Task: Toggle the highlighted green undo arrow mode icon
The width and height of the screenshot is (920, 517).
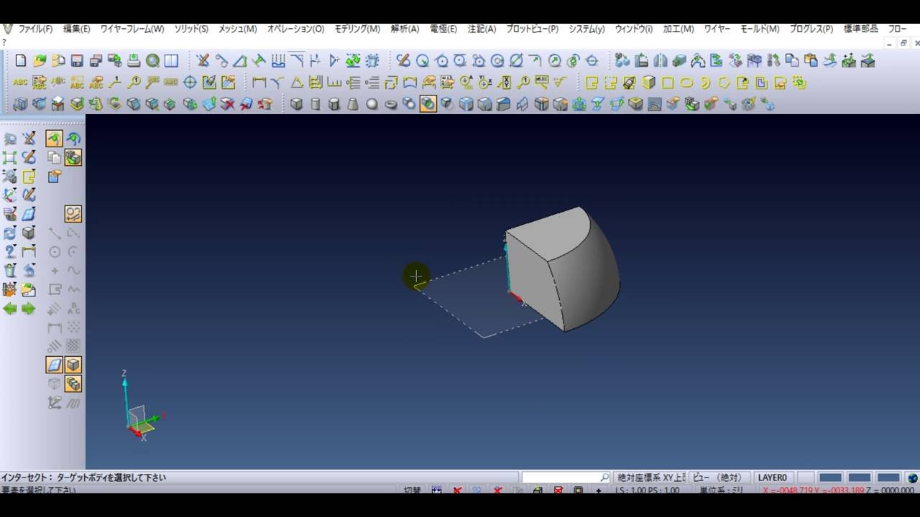Action: 54,139
